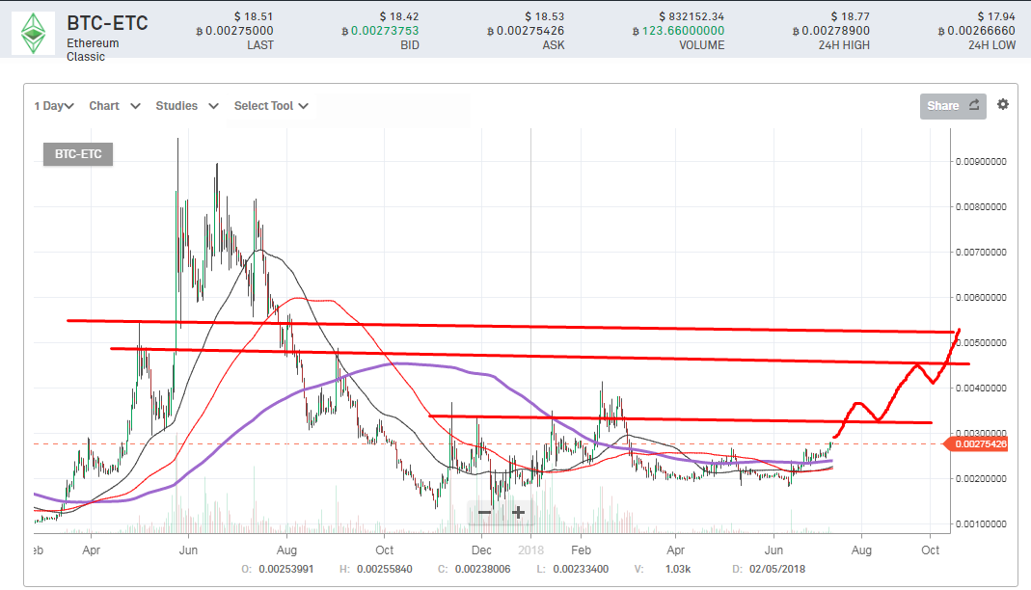The image size is (1031, 590).
Task: Click the $ 18.51 last USD price
Action: click(x=253, y=16)
